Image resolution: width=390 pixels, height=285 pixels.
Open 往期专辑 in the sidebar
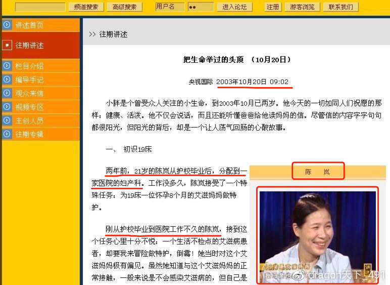[x=41, y=134]
